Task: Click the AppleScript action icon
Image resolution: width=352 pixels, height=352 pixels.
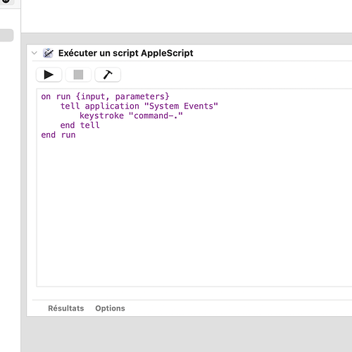Action: coord(48,54)
